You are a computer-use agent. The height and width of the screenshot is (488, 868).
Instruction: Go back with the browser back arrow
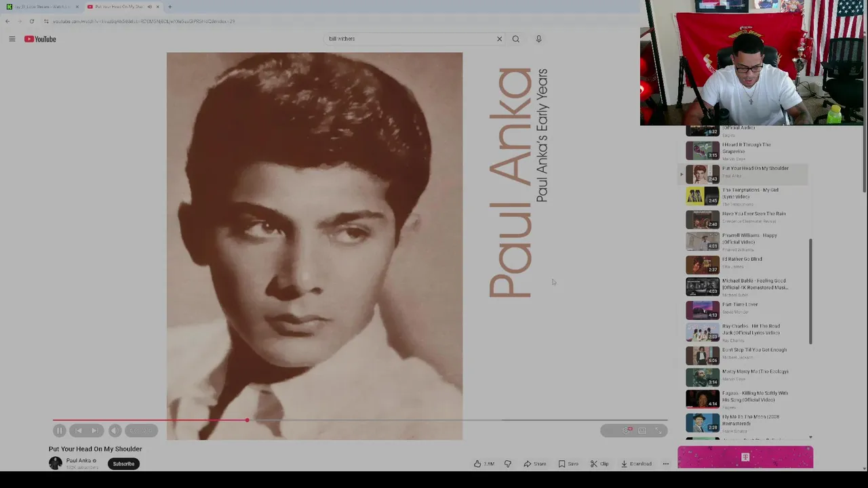[7, 21]
